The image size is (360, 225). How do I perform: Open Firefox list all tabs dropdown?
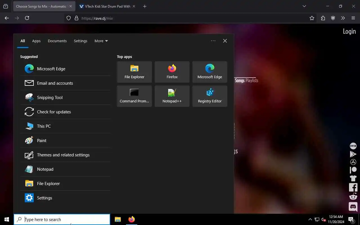point(304,6)
